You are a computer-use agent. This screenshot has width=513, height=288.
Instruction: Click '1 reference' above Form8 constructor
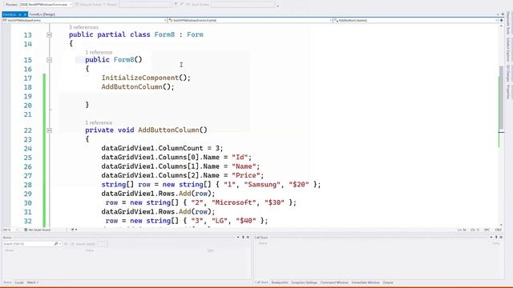tap(99, 52)
